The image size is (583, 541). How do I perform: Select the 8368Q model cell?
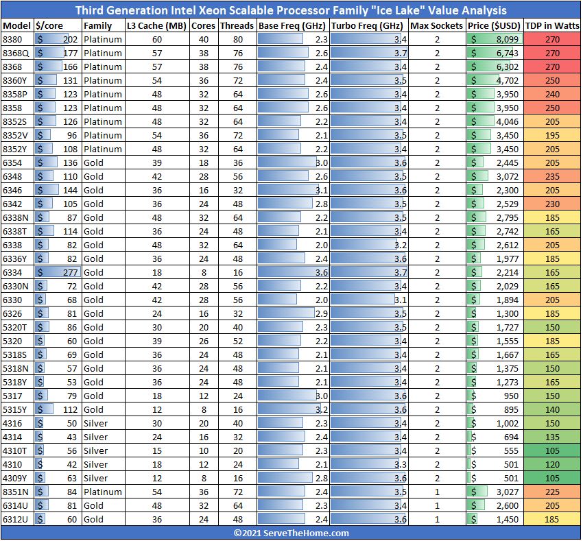pyautogui.click(x=17, y=53)
